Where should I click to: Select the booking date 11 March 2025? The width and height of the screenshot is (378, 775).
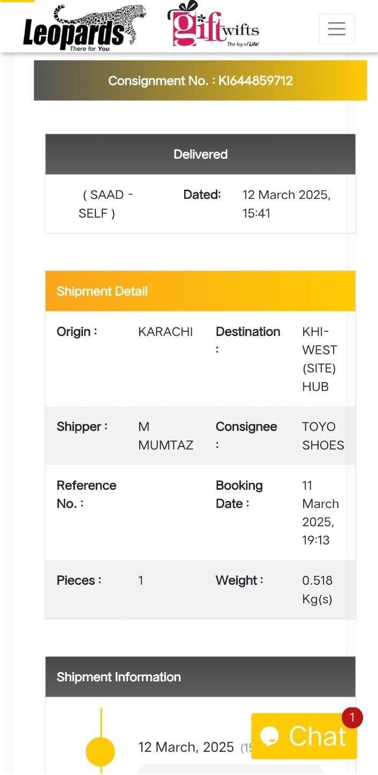click(320, 512)
